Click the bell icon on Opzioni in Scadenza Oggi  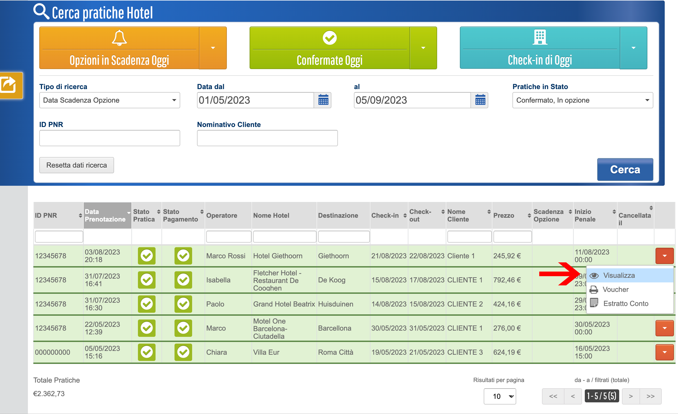coord(119,38)
